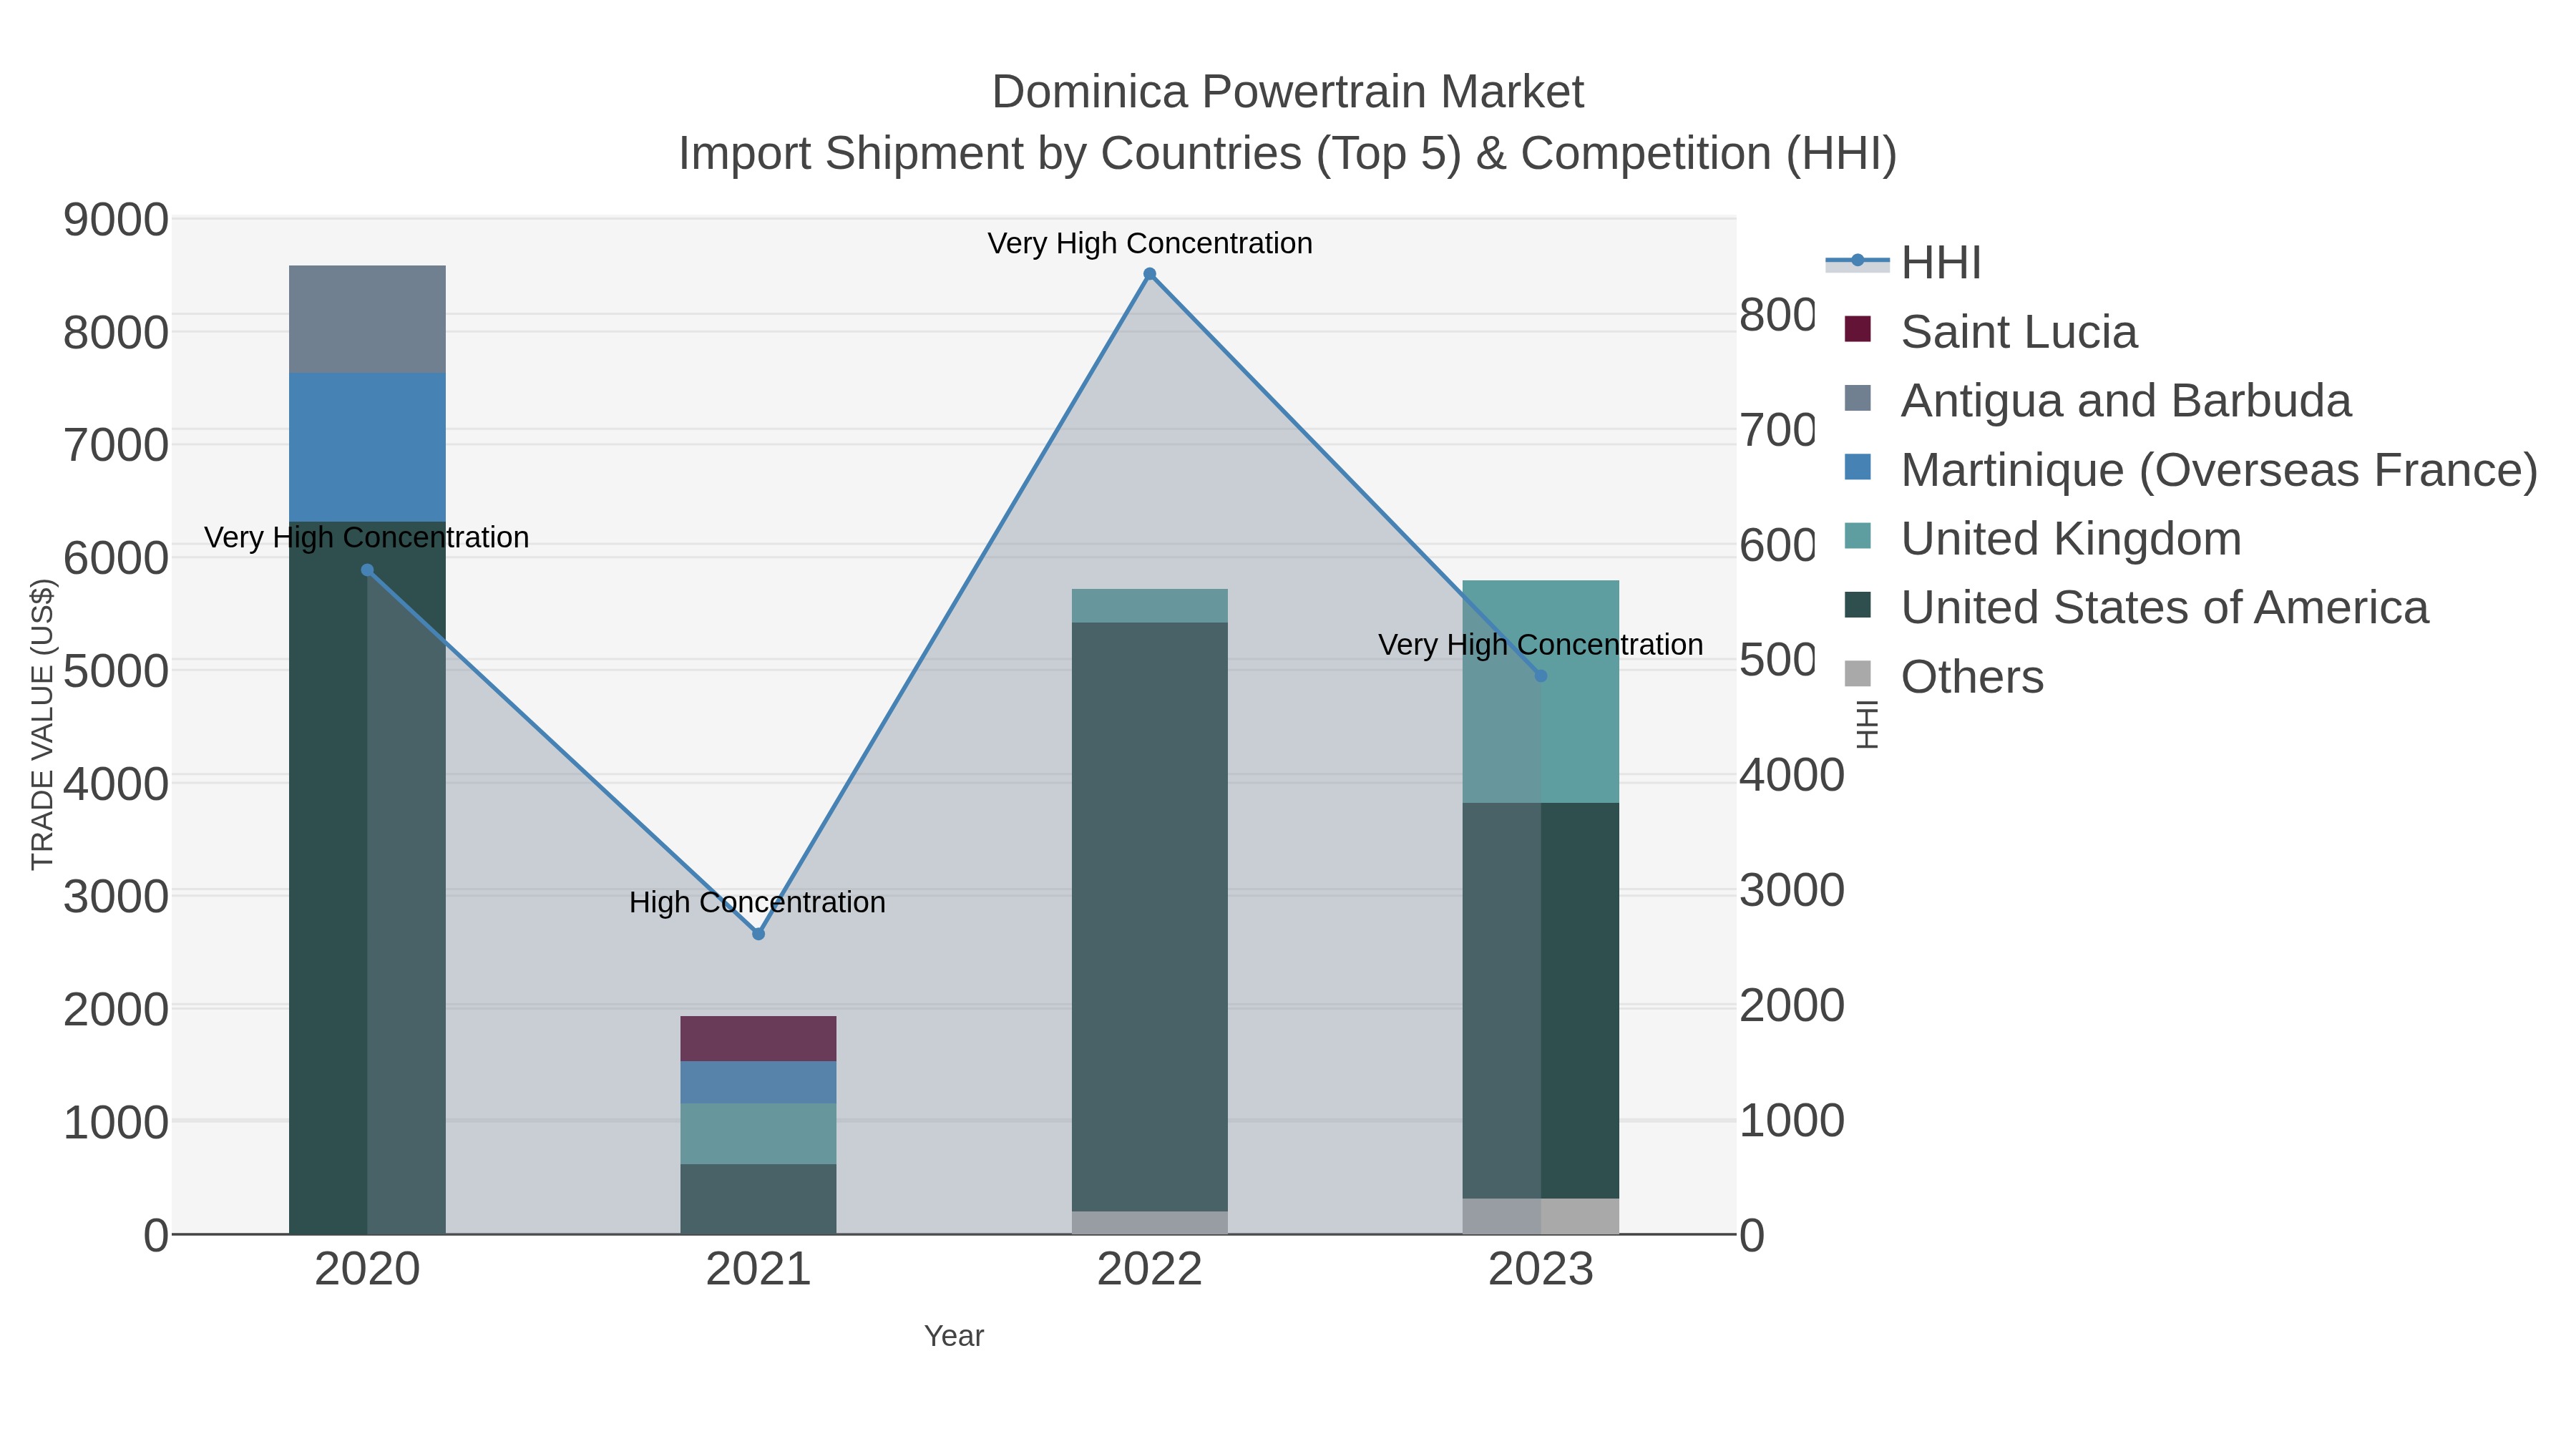Hide United States of America legend label
Screen dimensions: 2576x1449
click(x=2165, y=608)
